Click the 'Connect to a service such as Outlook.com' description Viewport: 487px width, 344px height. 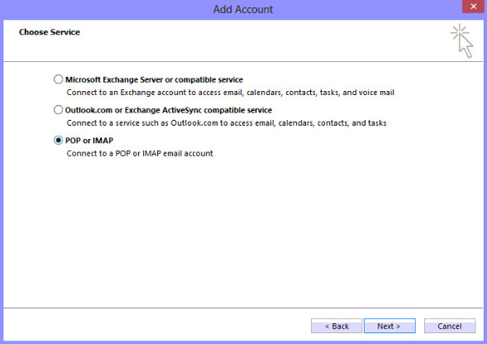[227, 122]
